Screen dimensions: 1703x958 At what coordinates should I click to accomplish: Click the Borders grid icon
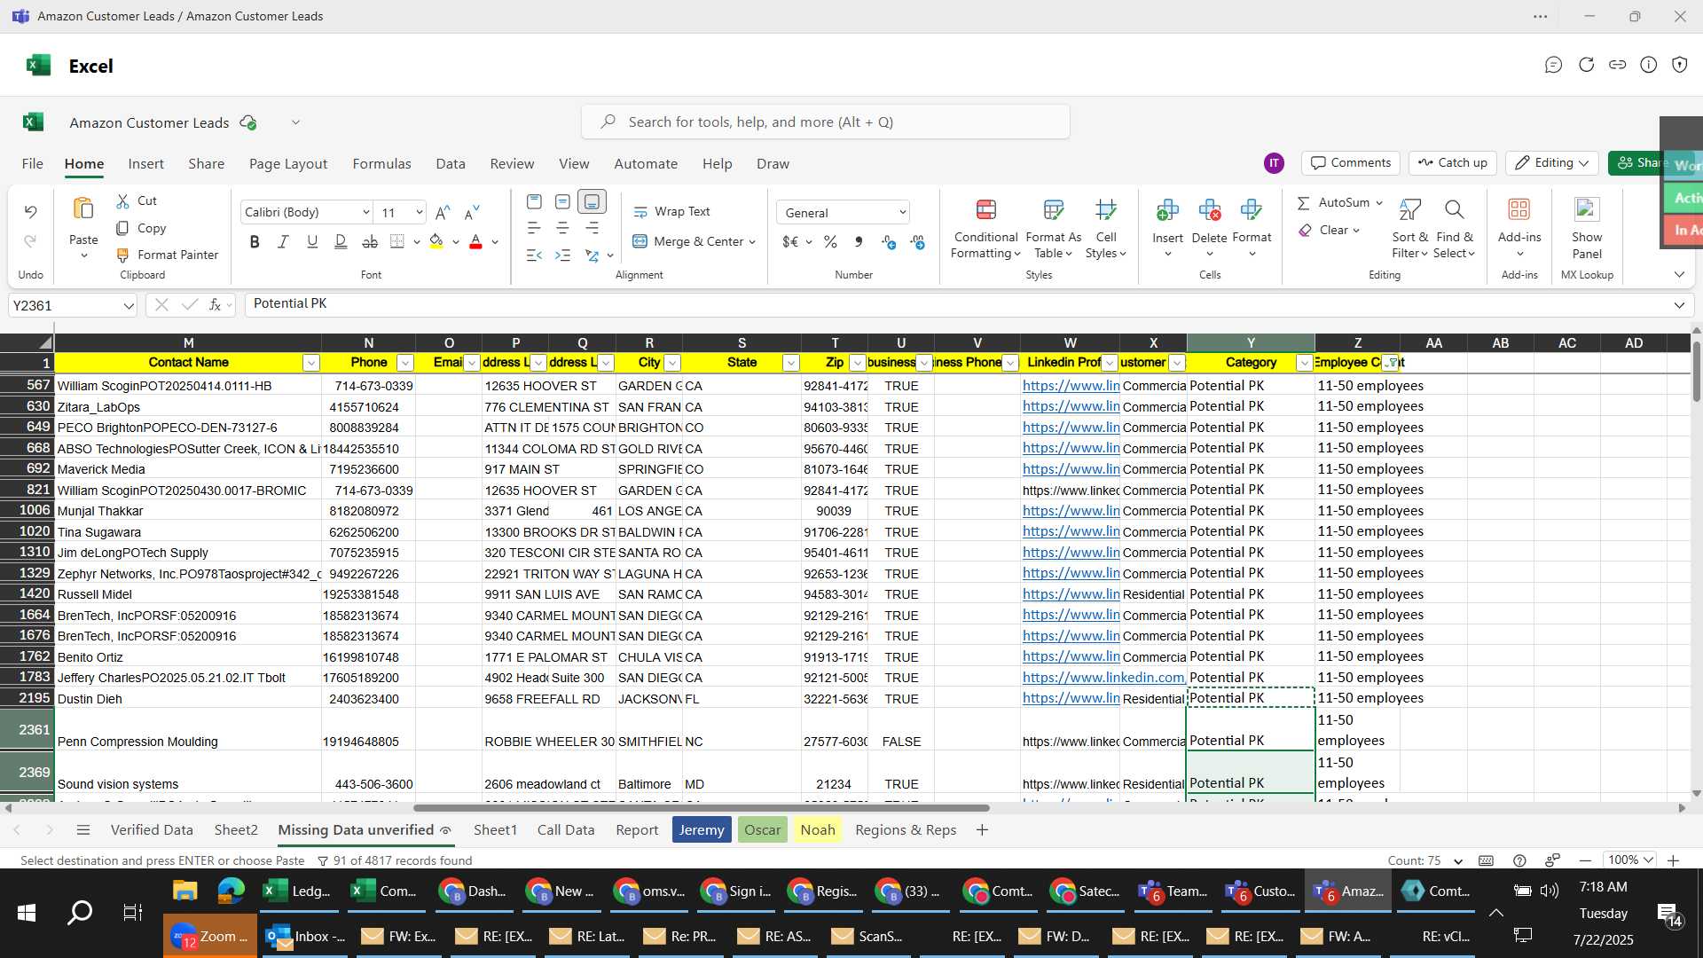pos(397,241)
